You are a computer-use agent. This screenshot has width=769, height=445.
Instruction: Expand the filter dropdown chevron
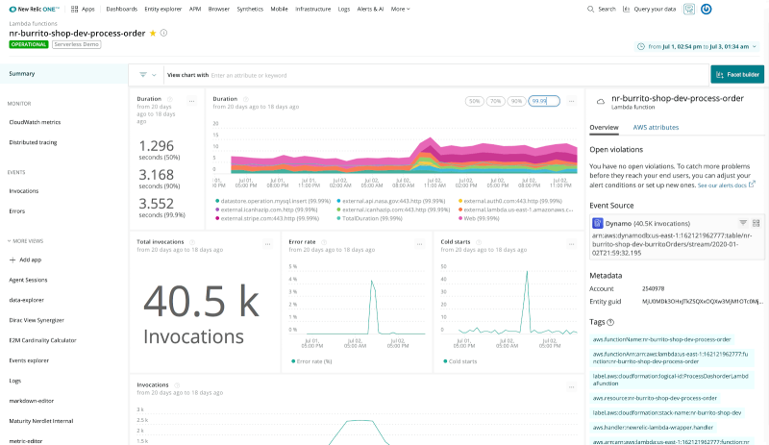pyautogui.click(x=154, y=75)
